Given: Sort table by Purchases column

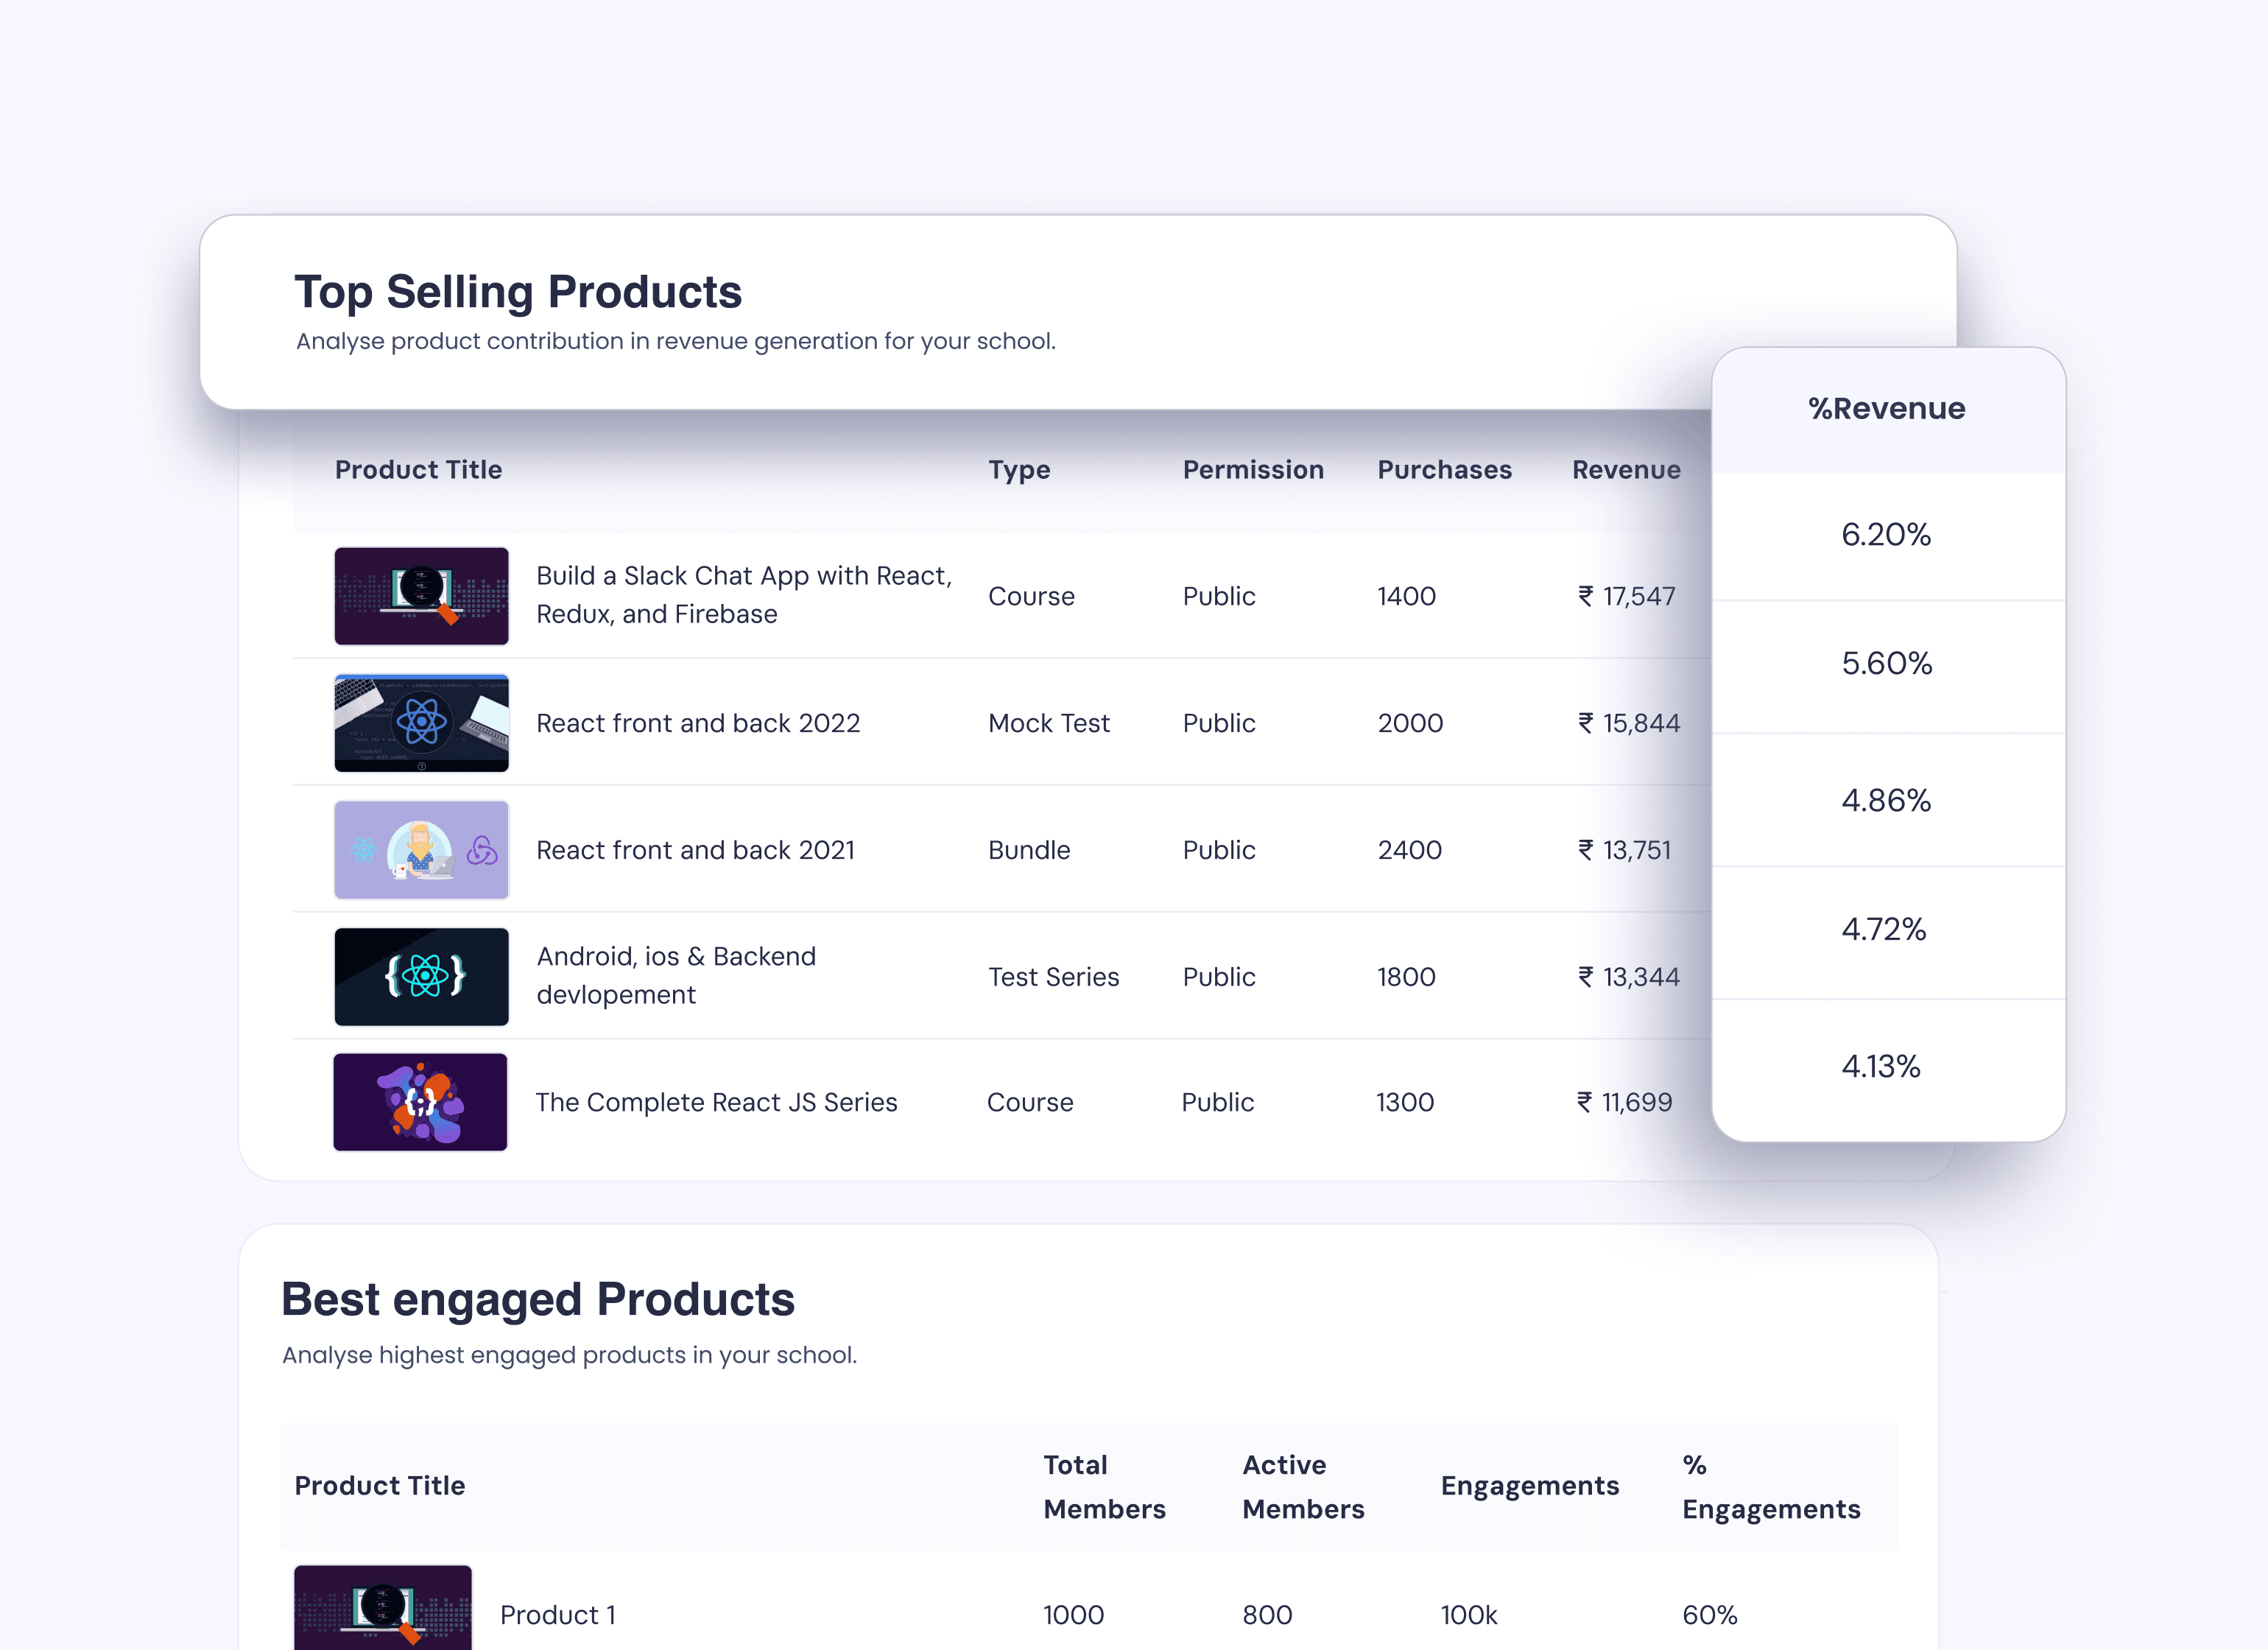Looking at the screenshot, I should (x=1444, y=470).
